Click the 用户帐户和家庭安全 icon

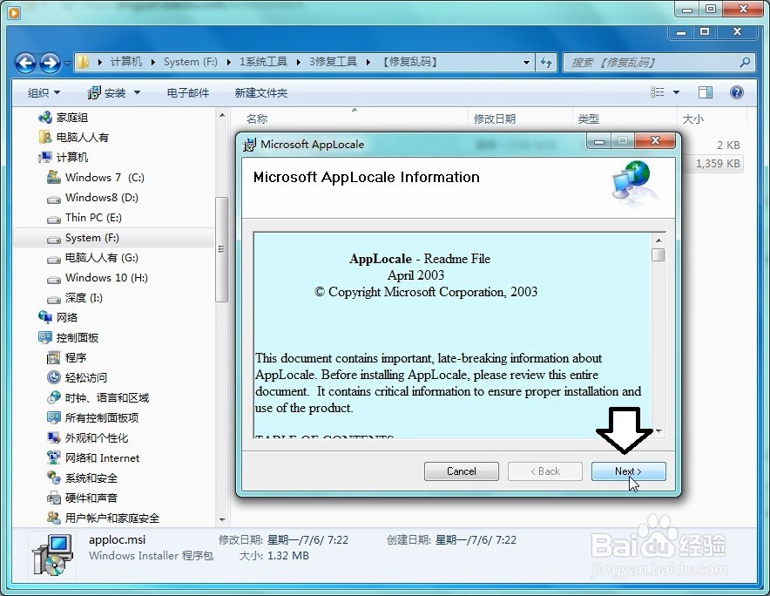[53, 518]
